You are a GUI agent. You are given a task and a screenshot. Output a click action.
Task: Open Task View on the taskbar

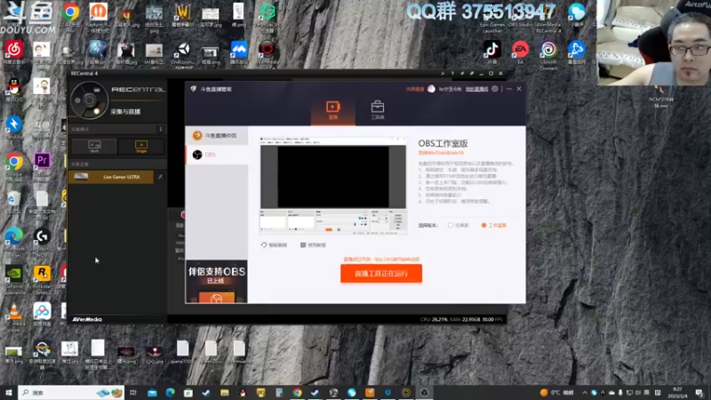(133, 393)
